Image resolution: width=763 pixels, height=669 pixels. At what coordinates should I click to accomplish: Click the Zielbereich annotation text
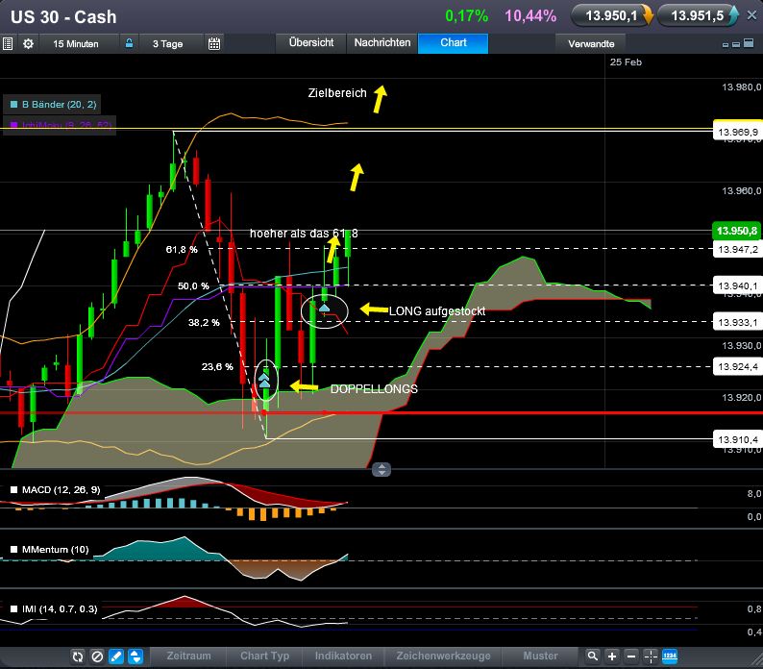pos(337,93)
